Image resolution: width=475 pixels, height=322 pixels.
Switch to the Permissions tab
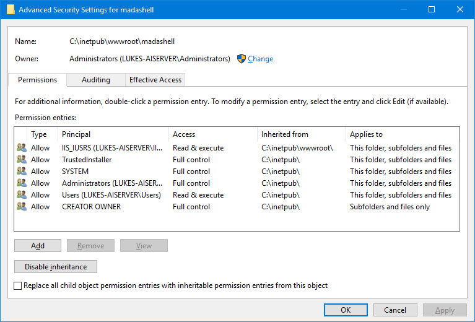[x=38, y=80]
